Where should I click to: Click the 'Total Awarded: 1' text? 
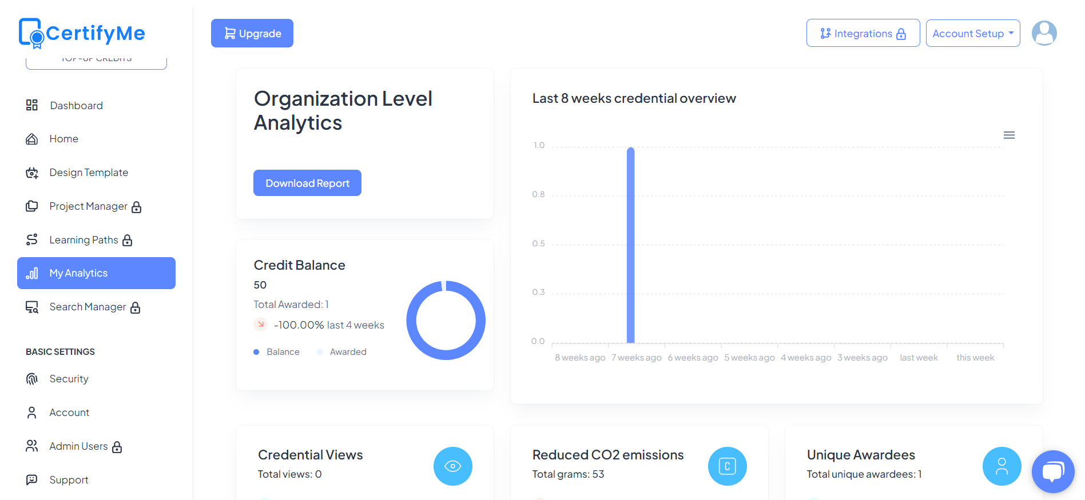291,305
